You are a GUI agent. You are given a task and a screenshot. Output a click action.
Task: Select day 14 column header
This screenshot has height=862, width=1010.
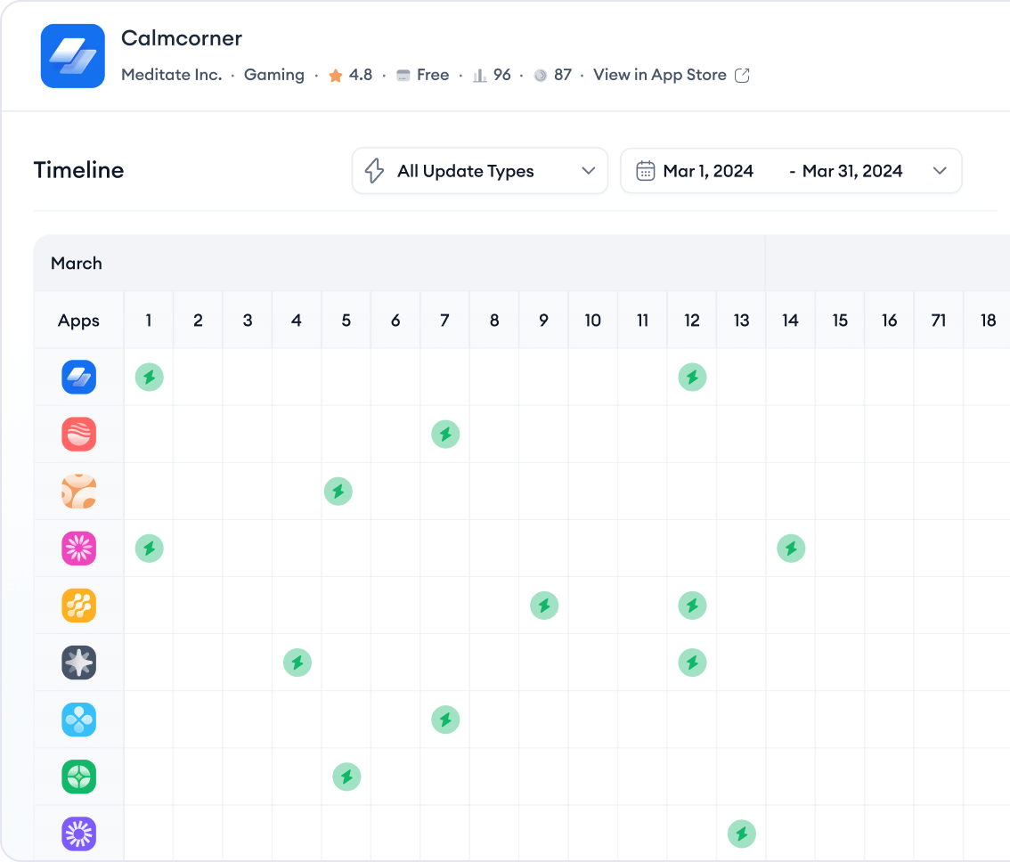point(790,321)
